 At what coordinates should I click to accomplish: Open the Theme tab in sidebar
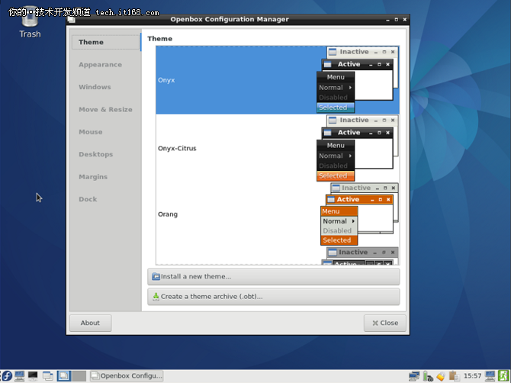(106, 43)
